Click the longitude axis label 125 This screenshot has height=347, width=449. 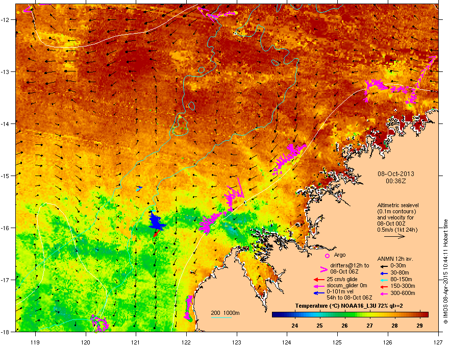(x=337, y=342)
